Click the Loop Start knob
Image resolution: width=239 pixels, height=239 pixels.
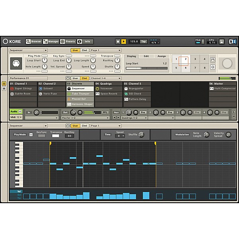pos(45,61)
